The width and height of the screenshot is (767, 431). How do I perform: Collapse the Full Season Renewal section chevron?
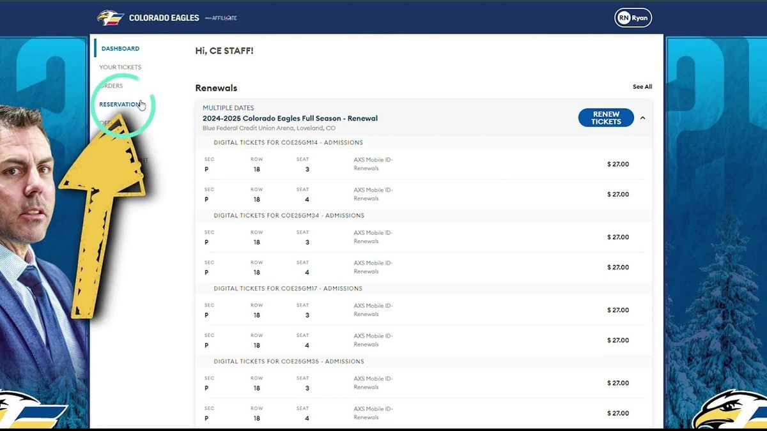(x=642, y=118)
